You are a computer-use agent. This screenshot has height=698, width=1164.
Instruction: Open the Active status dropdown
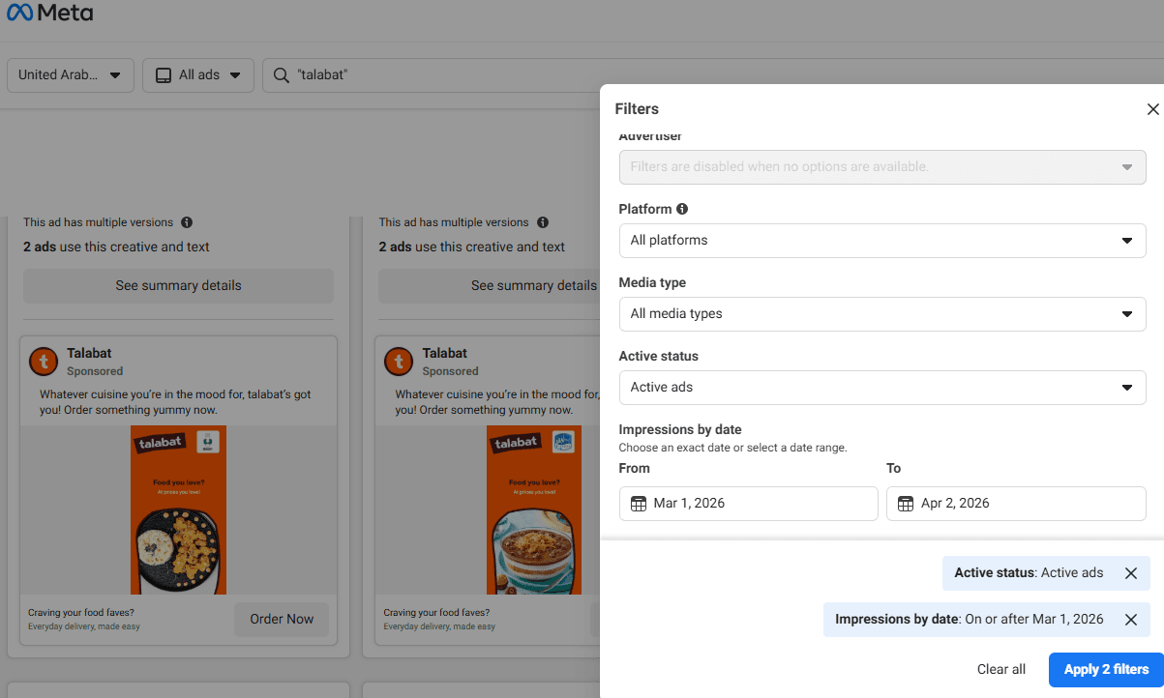(x=881, y=388)
